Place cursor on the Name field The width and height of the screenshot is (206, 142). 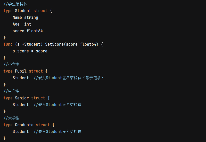[x=17, y=18]
